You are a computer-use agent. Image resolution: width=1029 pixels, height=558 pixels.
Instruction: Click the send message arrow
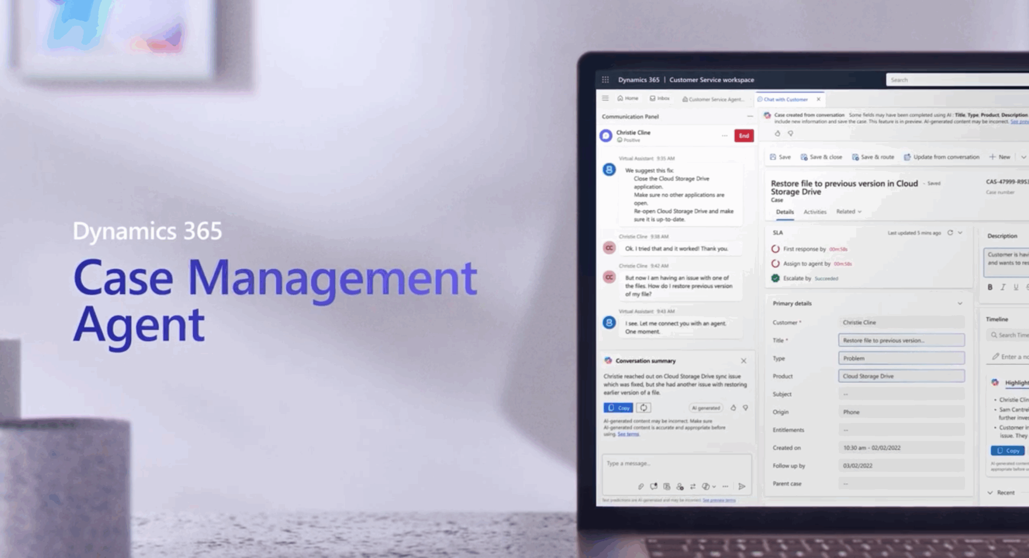pos(742,486)
